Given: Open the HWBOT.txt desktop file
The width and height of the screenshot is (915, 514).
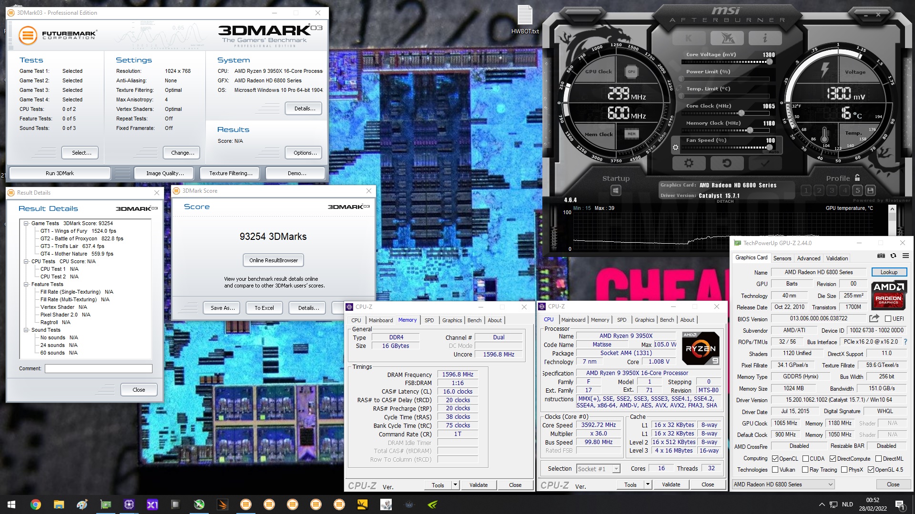Looking at the screenshot, I should point(525,20).
